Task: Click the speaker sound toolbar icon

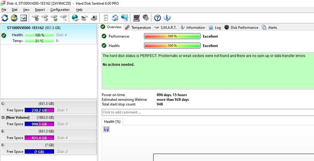Action: pos(146,18)
